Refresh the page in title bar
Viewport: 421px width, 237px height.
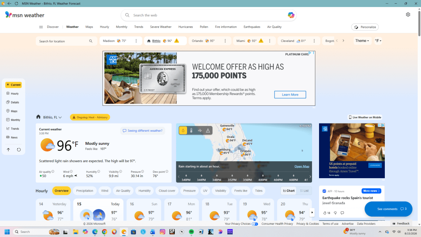(16, 3)
